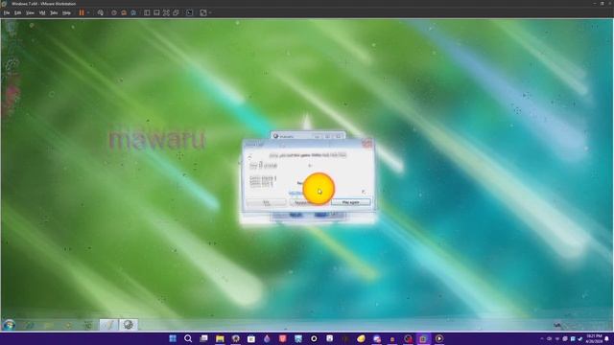Image resolution: width=614 pixels, height=345 pixels.
Task: Close the game-over dialog with the red X
Action: [x=366, y=144]
